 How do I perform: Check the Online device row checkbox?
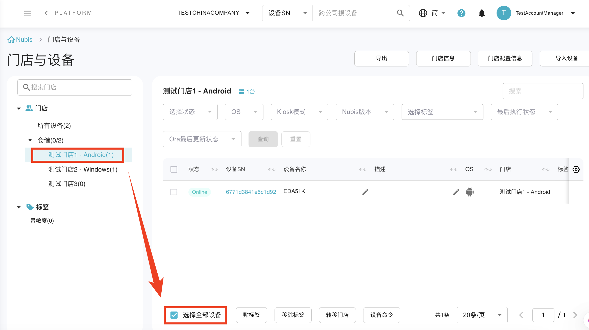(x=174, y=192)
